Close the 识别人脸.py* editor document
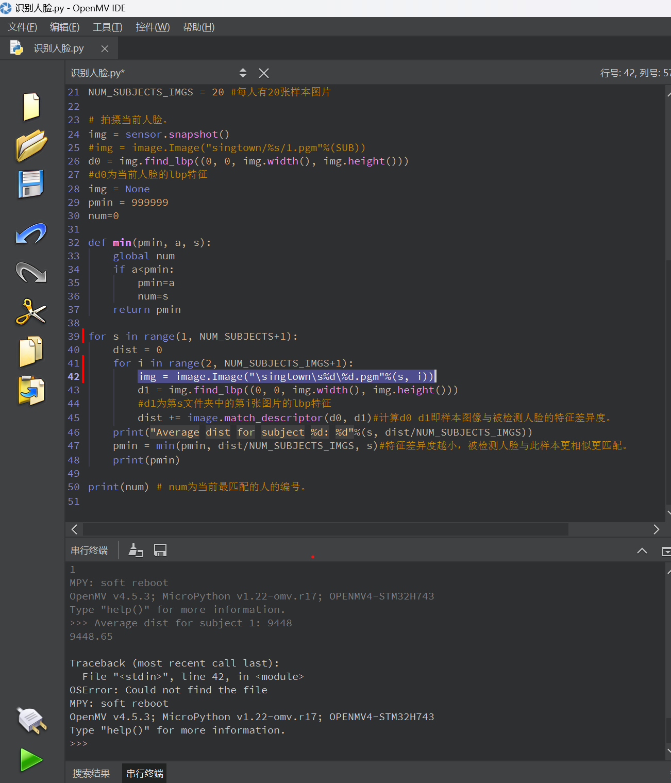The width and height of the screenshot is (671, 783). 264,73
